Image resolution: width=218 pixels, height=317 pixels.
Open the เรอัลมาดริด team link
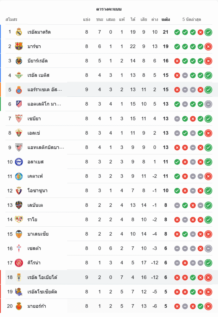click(x=39, y=32)
